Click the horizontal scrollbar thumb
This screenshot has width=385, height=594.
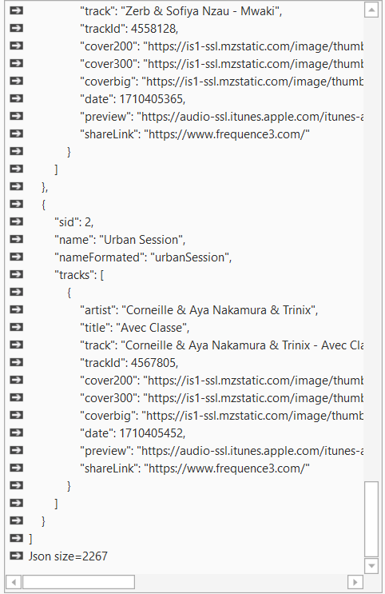[78, 582]
